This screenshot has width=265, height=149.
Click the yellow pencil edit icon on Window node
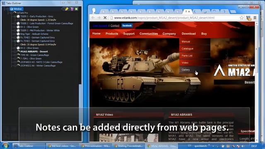click(67, 9)
